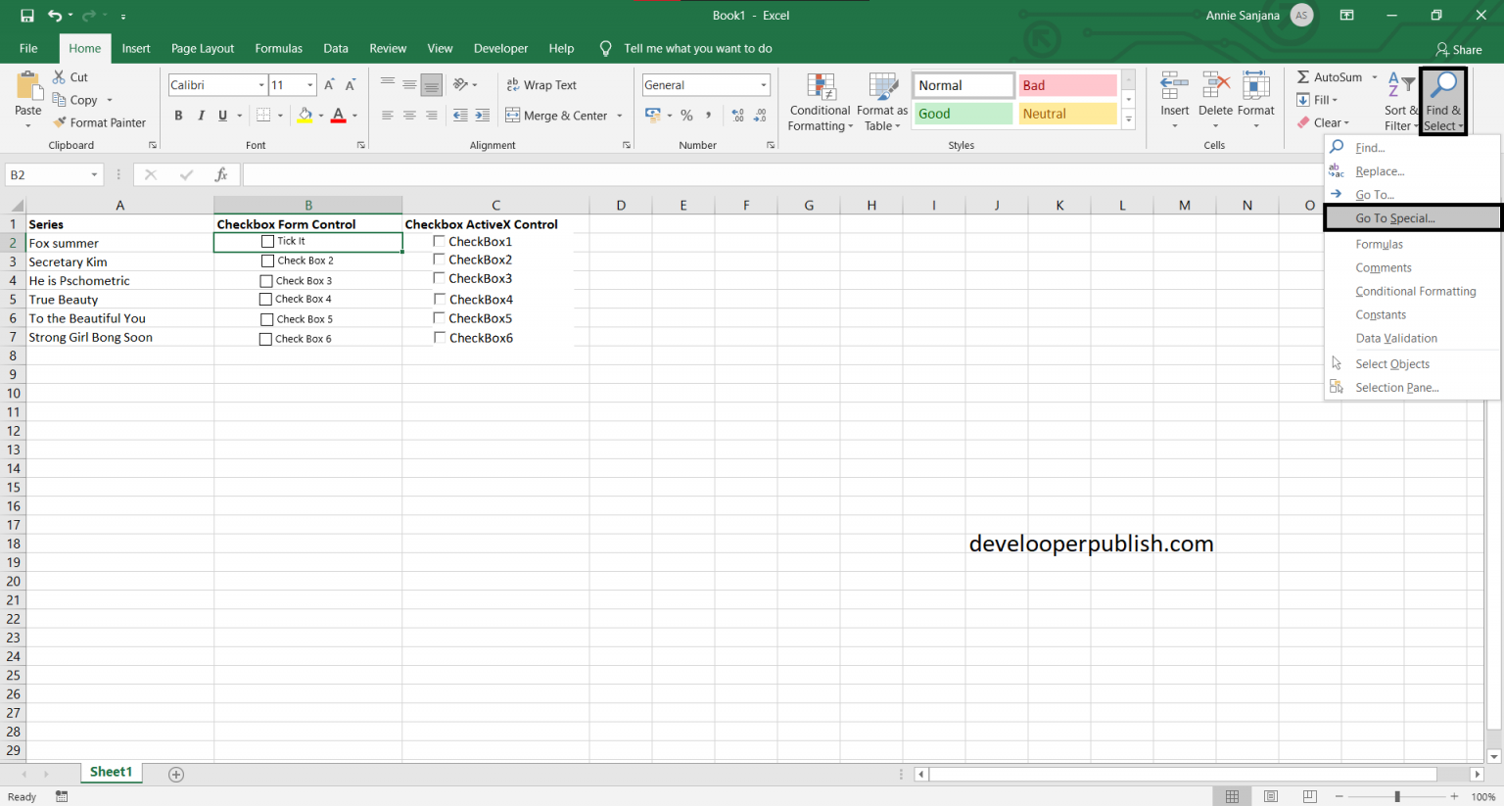Click the Increase Decimal icon
Image resolution: width=1504 pixels, height=806 pixels.
tap(736, 116)
